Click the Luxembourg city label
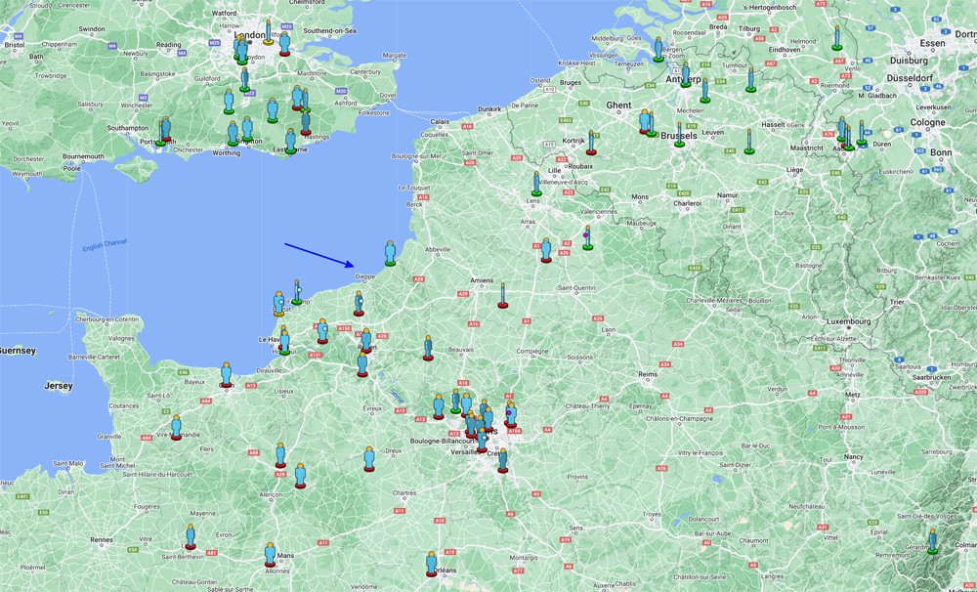 coord(849,321)
